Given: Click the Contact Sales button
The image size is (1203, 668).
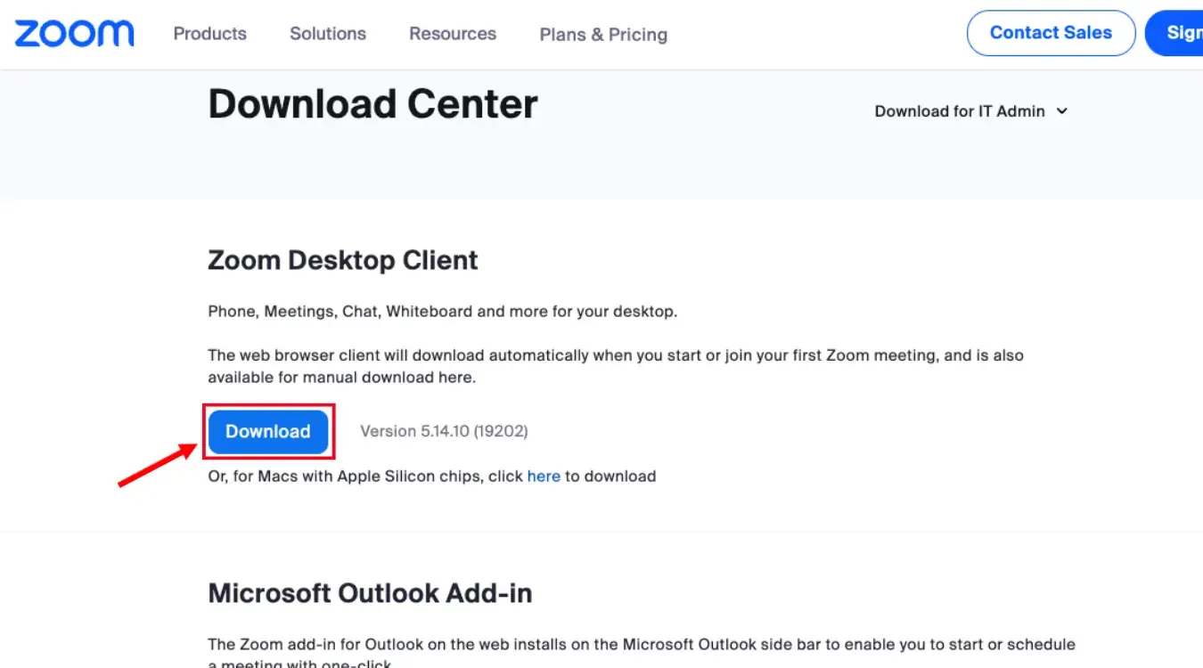Looking at the screenshot, I should (x=1051, y=33).
